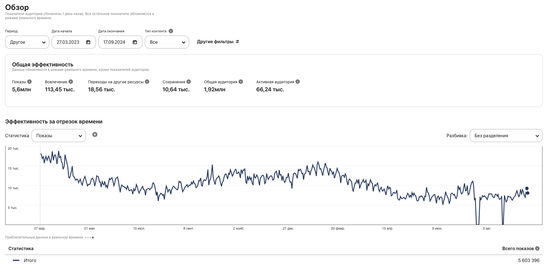Viewport: 547px width, 270px height.
Task: Open the Период dropdown showing Другое
Action: click(27, 42)
